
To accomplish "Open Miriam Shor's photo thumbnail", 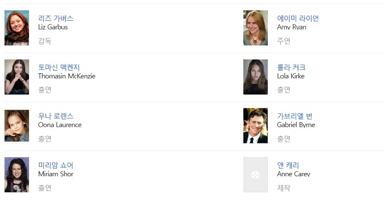I will click(16, 175).
